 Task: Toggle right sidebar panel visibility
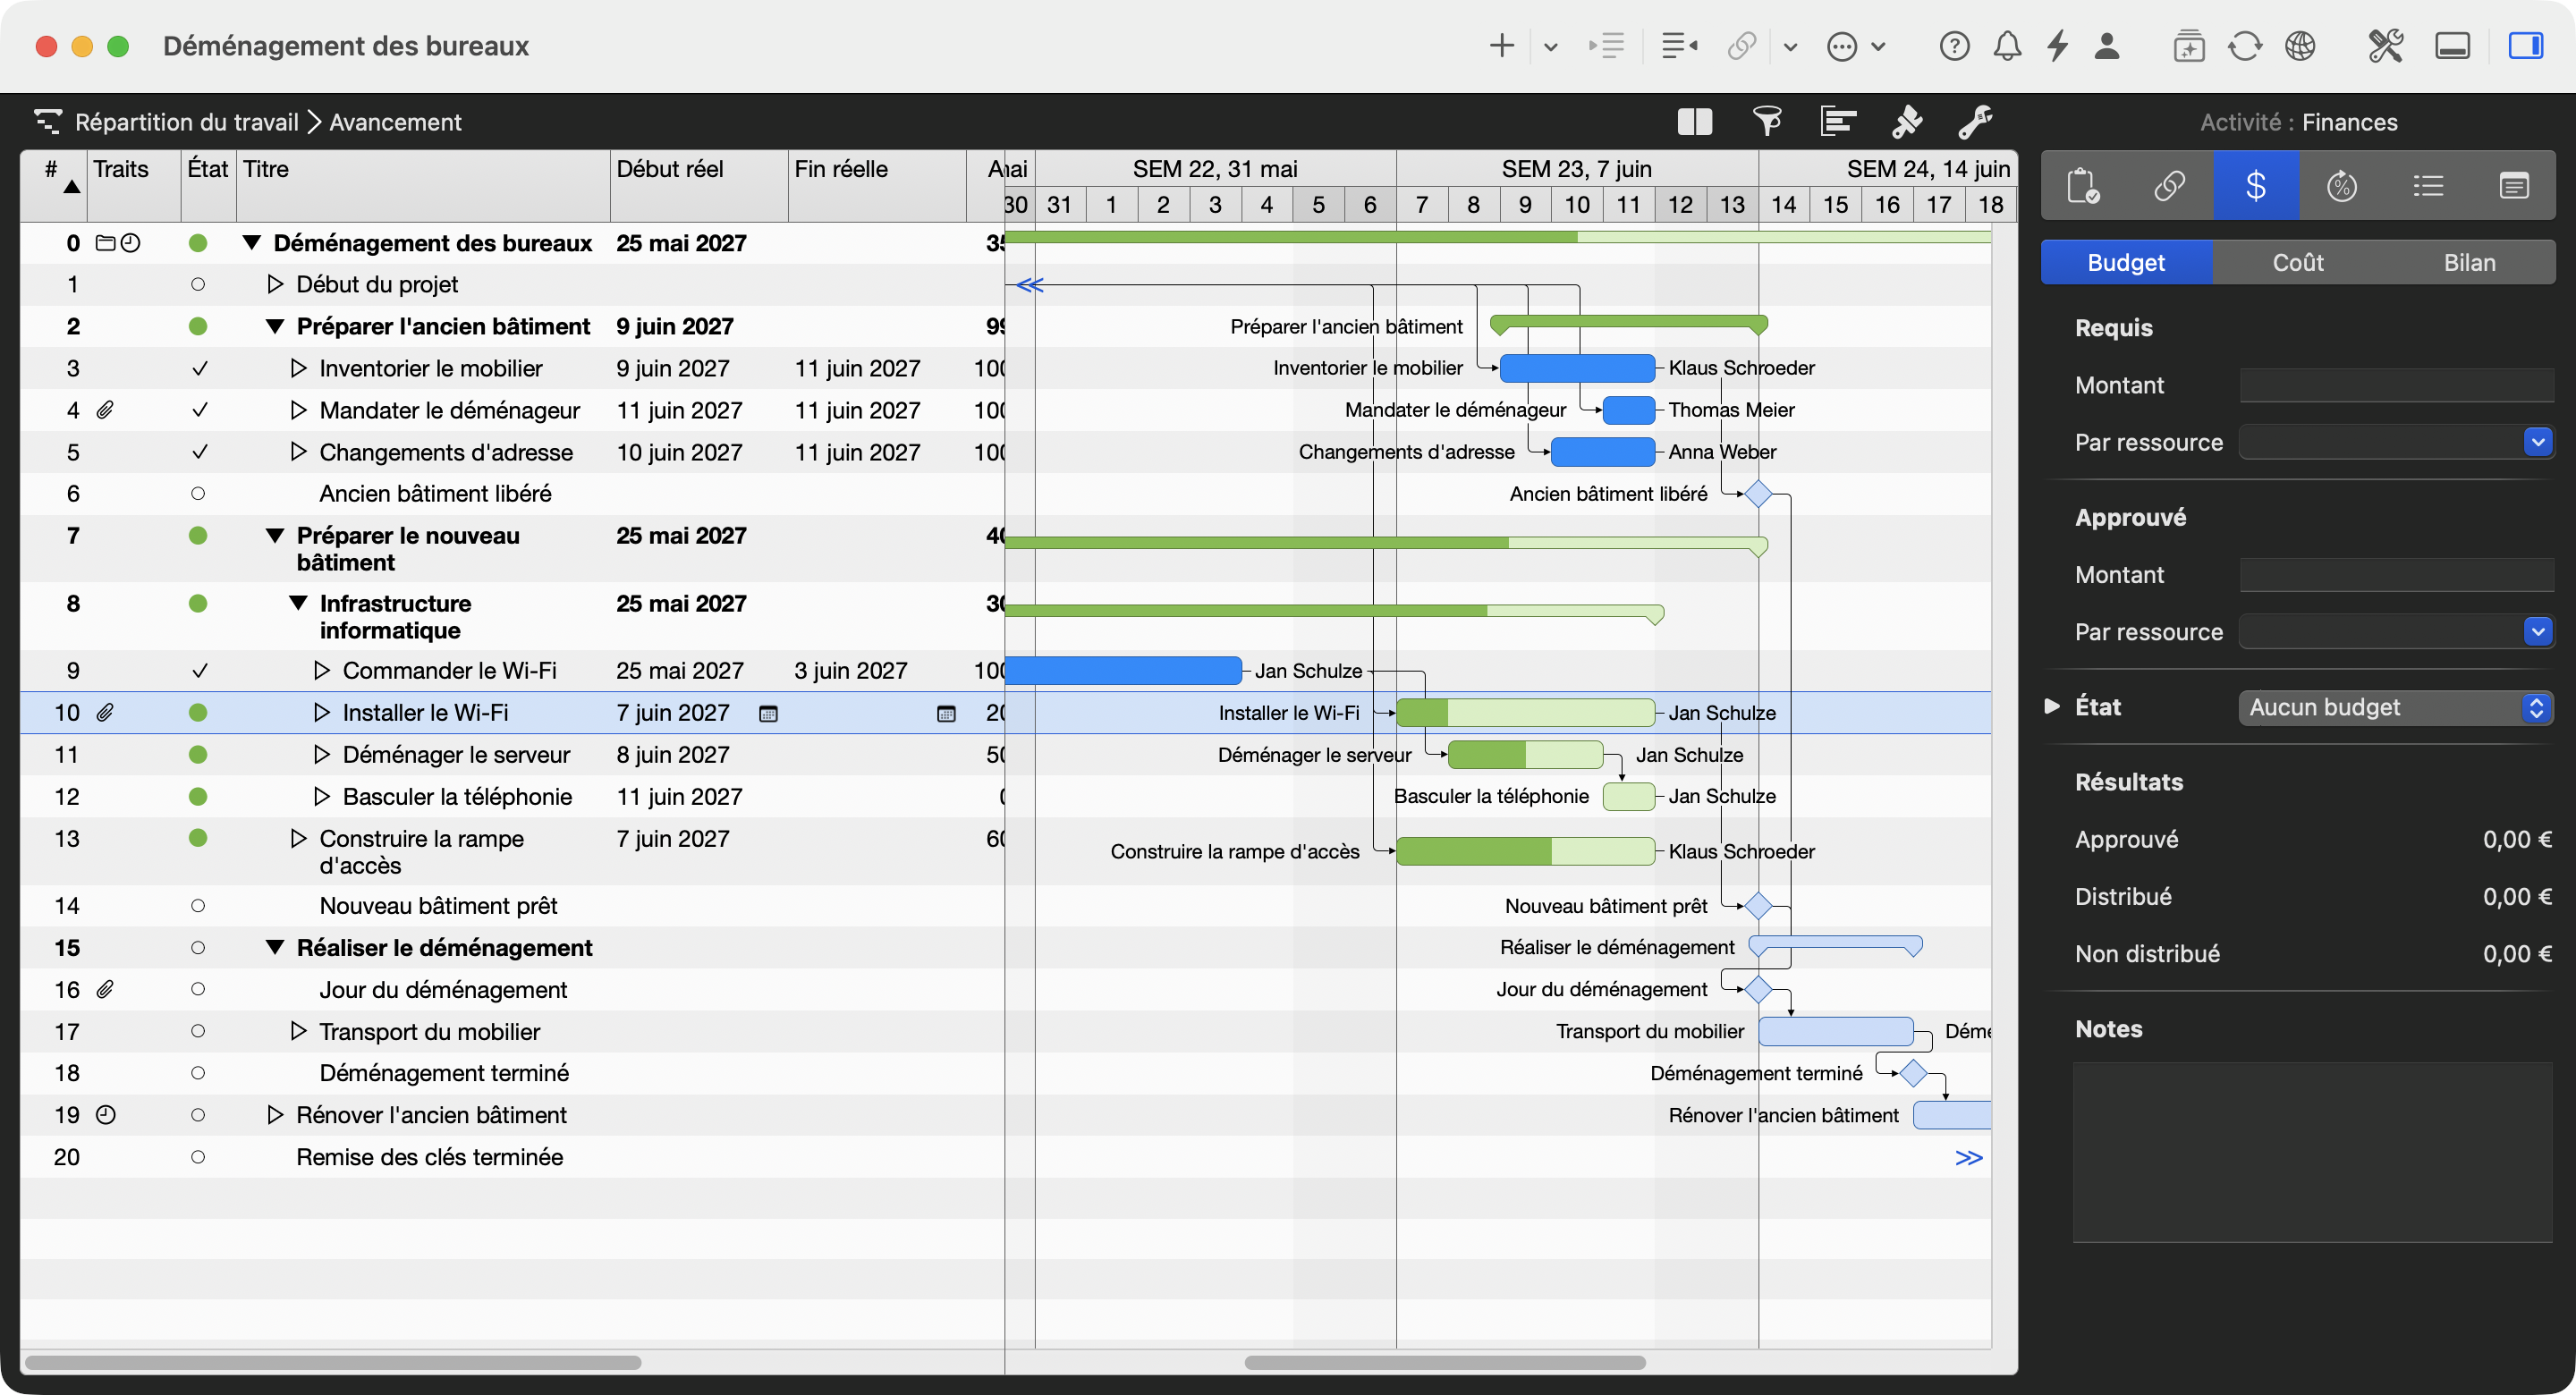pos(2525,46)
